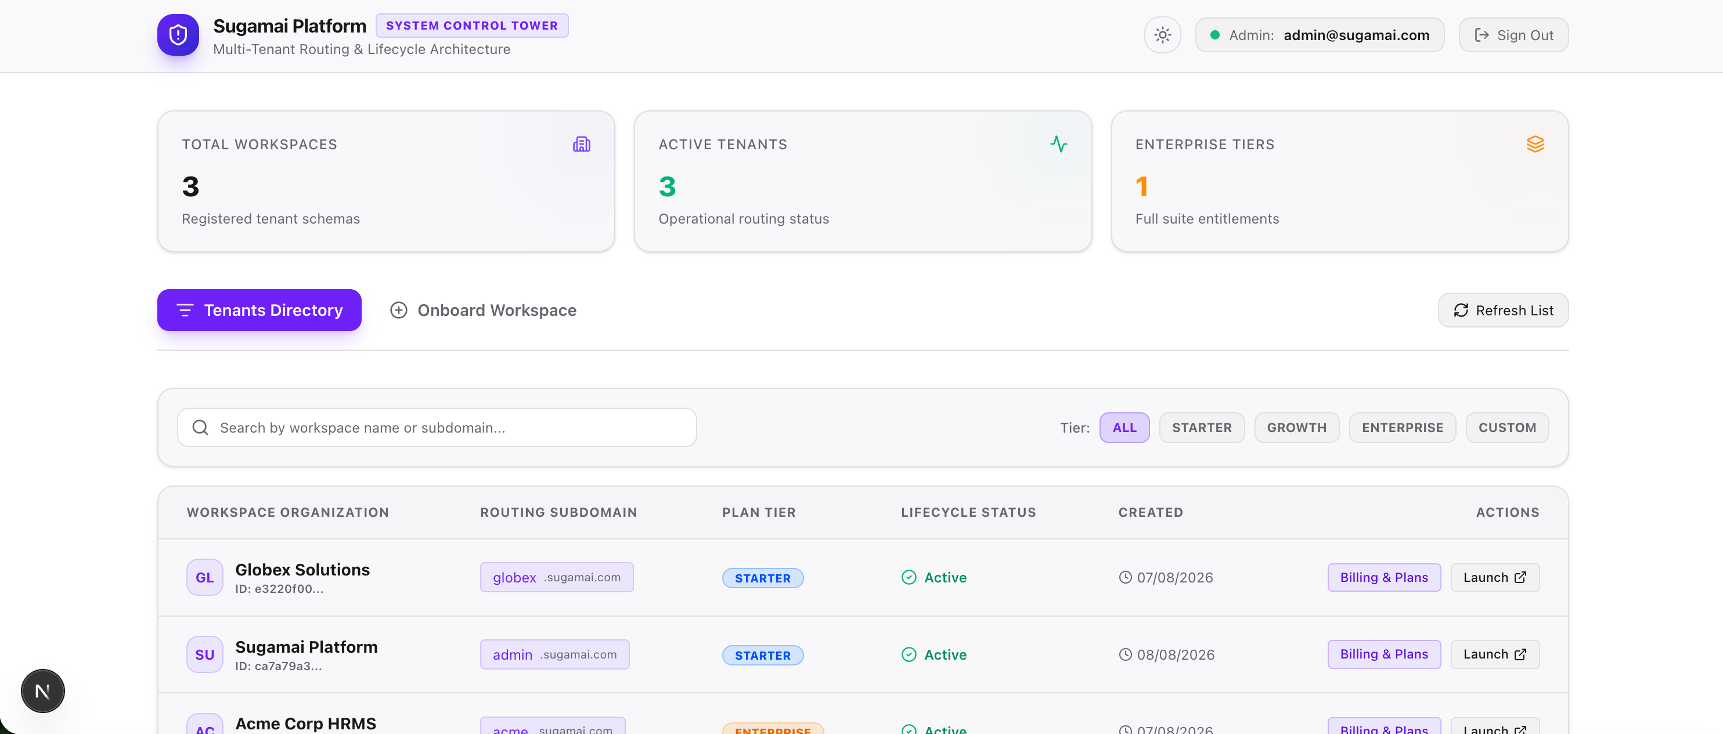
Task: Click the ID: ca7a79a3... text
Action: (x=279, y=665)
